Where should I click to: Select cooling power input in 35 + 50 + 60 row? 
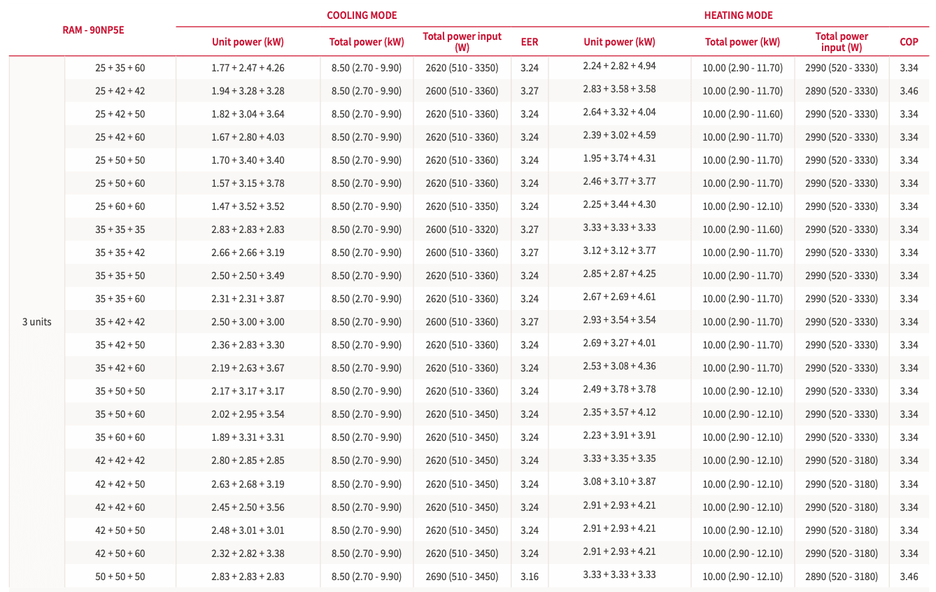(462, 414)
